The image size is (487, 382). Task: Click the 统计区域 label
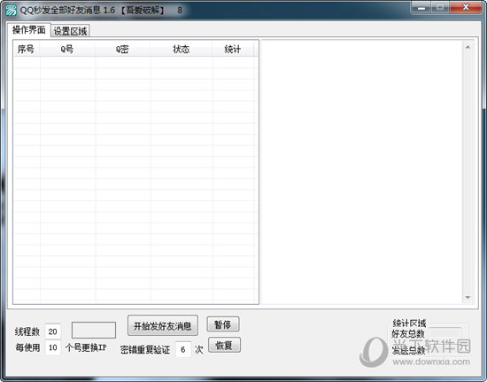409,324
